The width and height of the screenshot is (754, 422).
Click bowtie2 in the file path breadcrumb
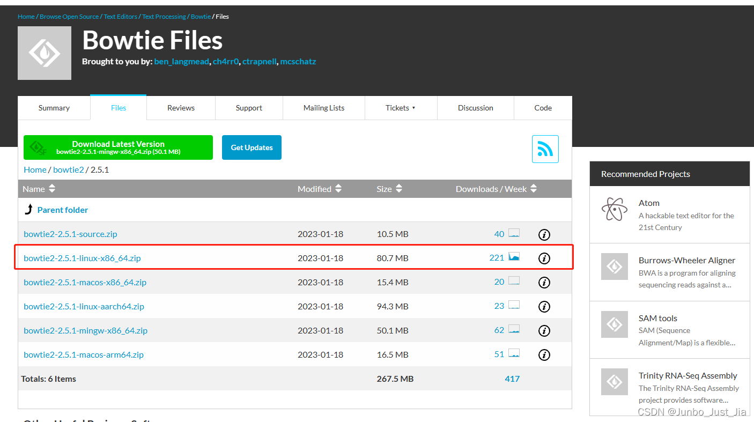(x=69, y=169)
